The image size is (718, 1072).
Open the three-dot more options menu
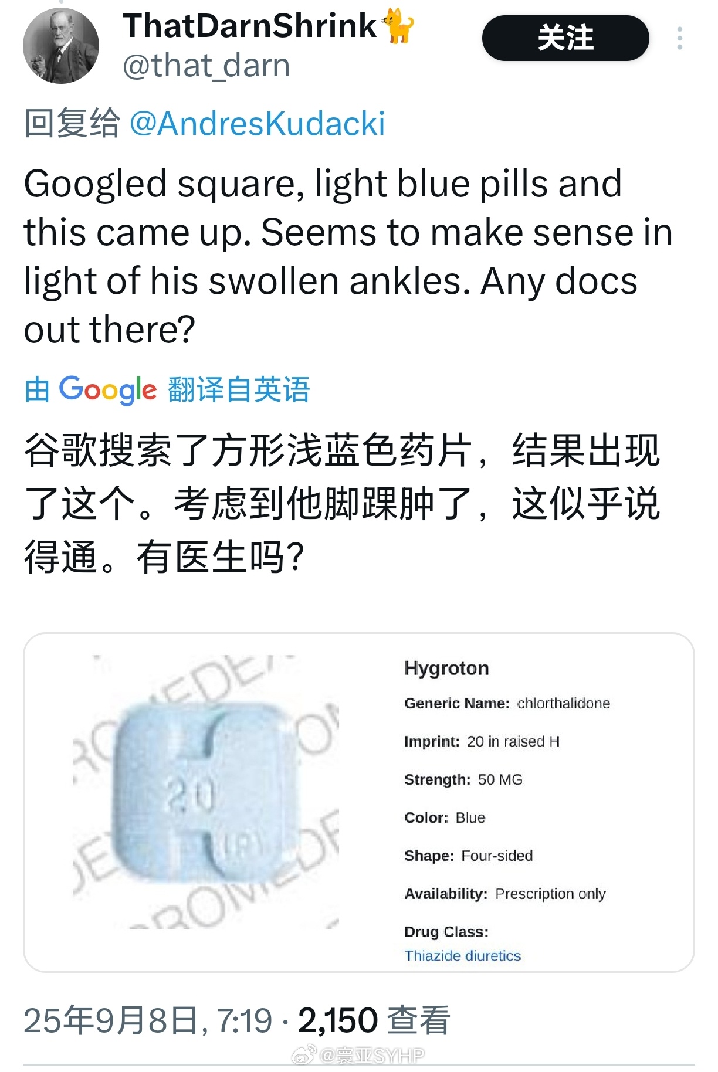click(679, 38)
